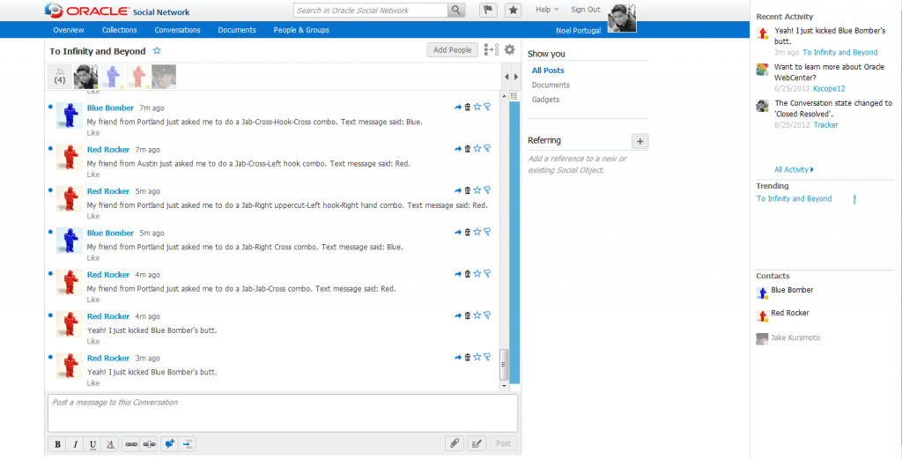This screenshot has width=902, height=460.
Task: Click the add chat bubble plus icon
Action: click(x=170, y=444)
